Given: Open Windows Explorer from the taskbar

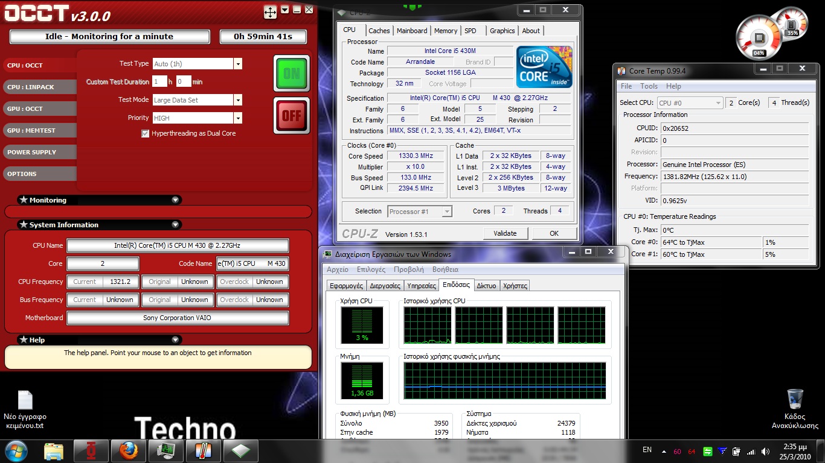Looking at the screenshot, I should (x=54, y=451).
